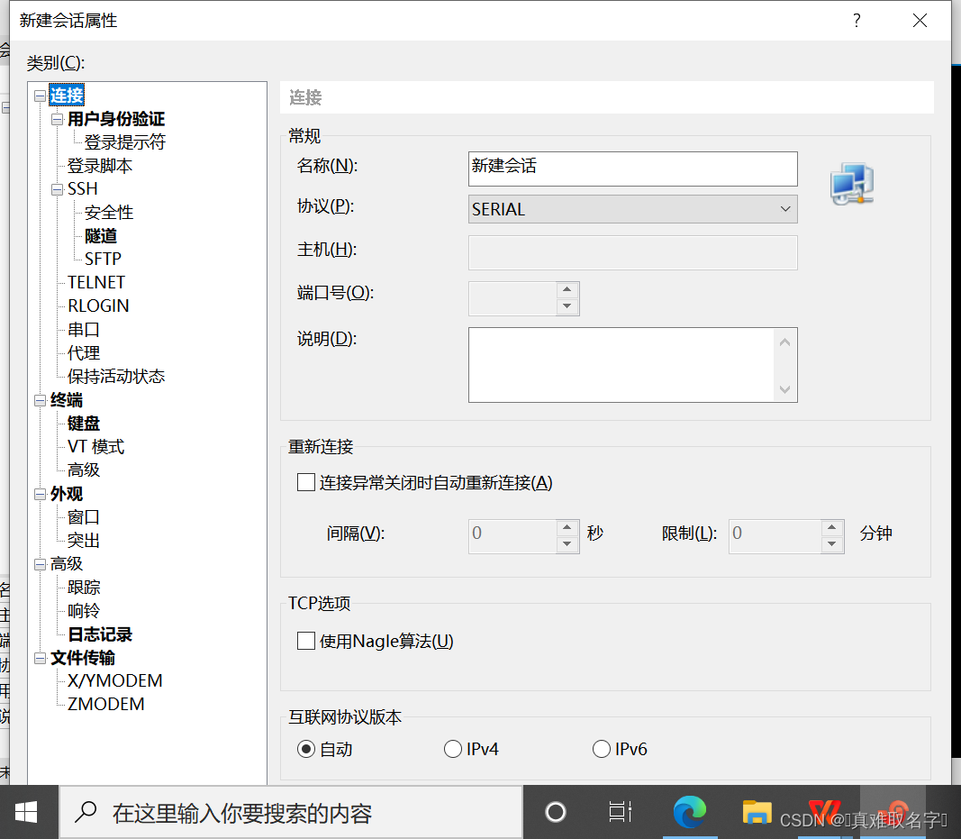This screenshot has height=839, width=961.
Task: Enable the Nagle algorithm checkbox
Action: pyautogui.click(x=306, y=641)
